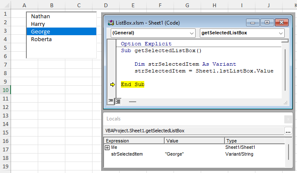Select Harry in the list box
This screenshot has height=173, width=297.
[x=38, y=24]
